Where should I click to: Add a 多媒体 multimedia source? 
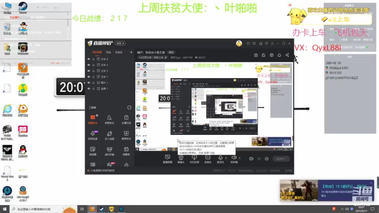pos(208,159)
